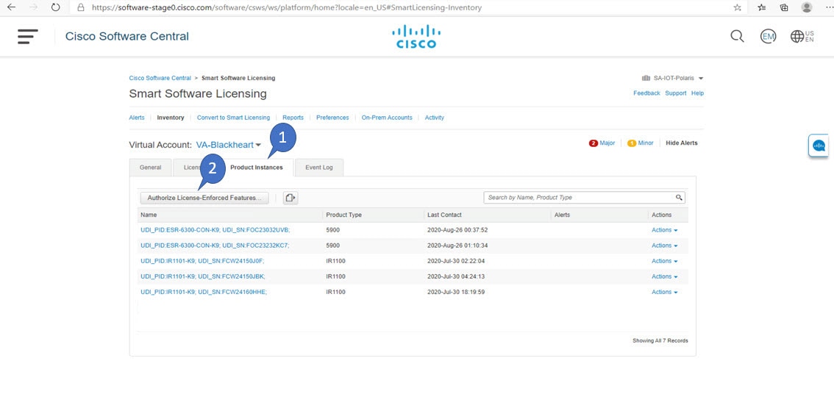Screen dimensions: 834x405
Task: Click the Search by Name, Product Type field
Action: tap(584, 197)
